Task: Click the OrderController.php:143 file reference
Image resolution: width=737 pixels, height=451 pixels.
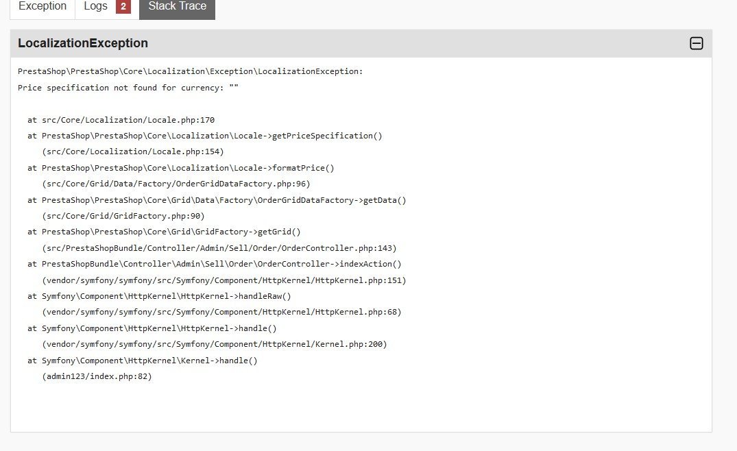Action: pos(219,248)
